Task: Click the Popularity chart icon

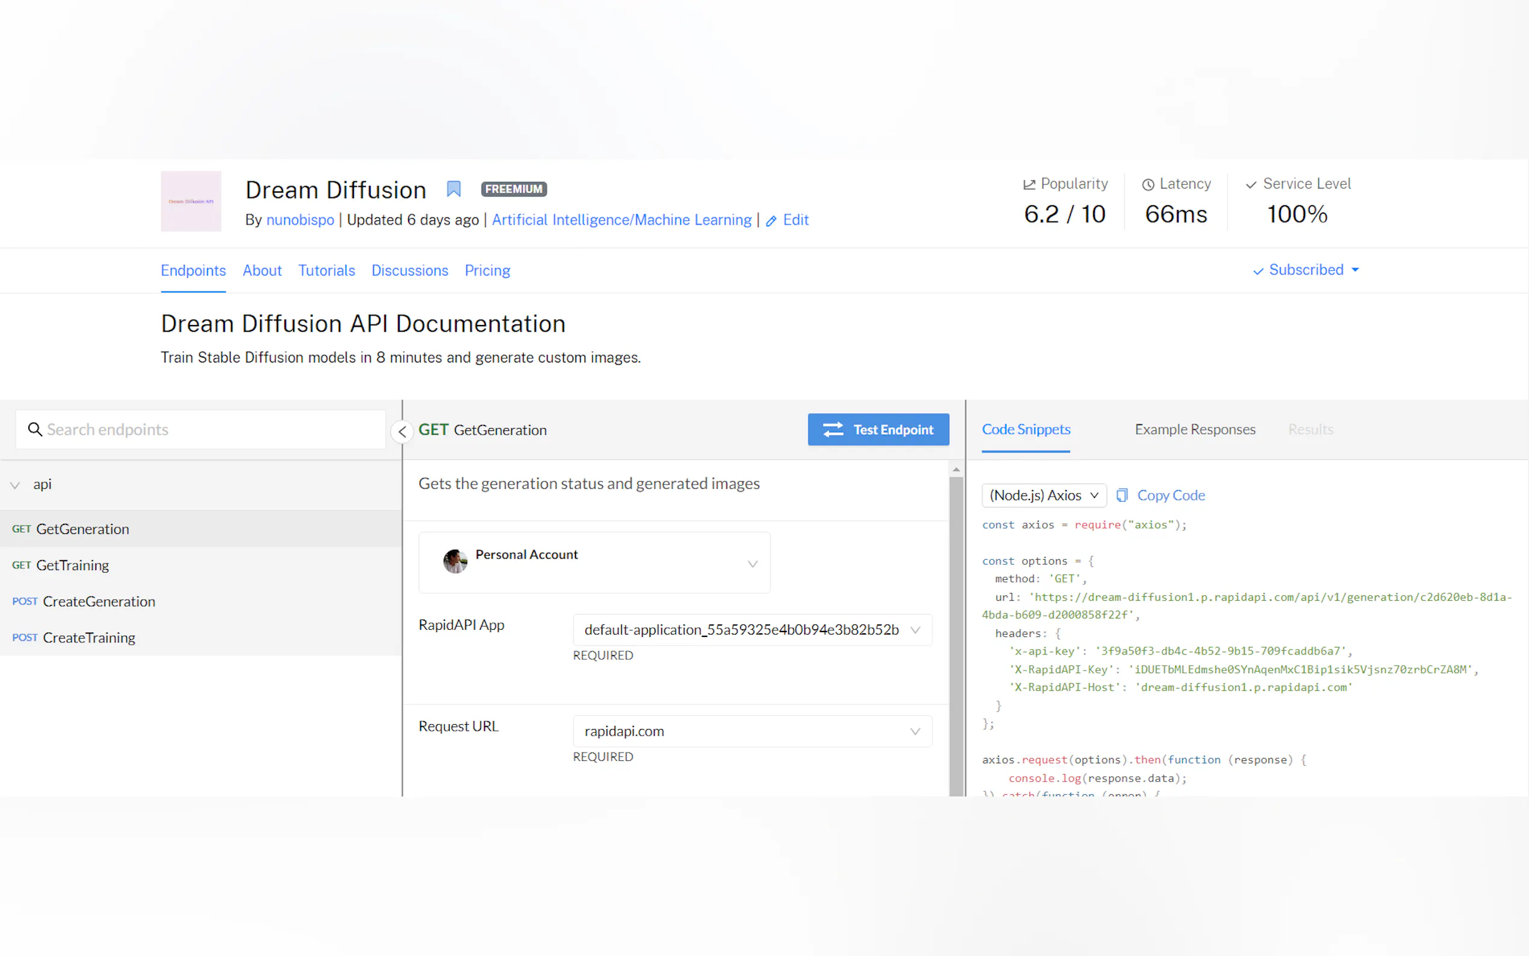Action: [x=1029, y=185]
